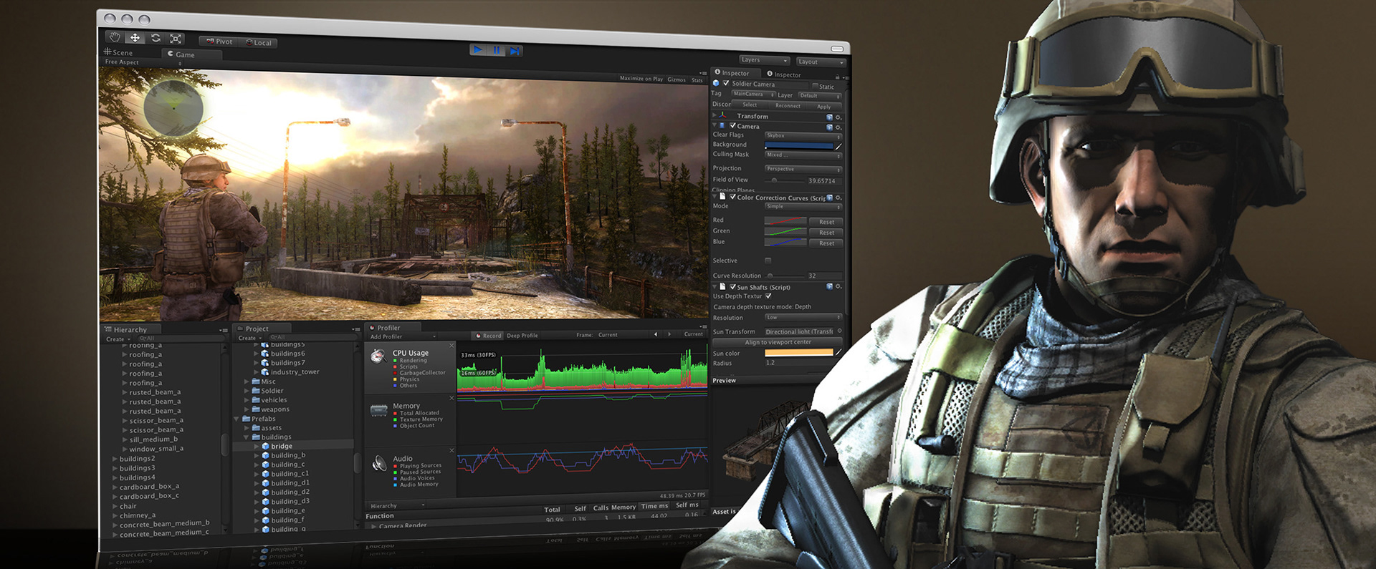Image resolution: width=1376 pixels, height=569 pixels.
Task: Select the Scale tool in the toolbar
Action: point(176,39)
